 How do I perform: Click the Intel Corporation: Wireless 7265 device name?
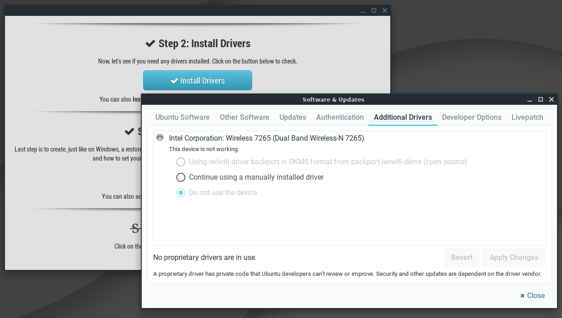point(266,138)
